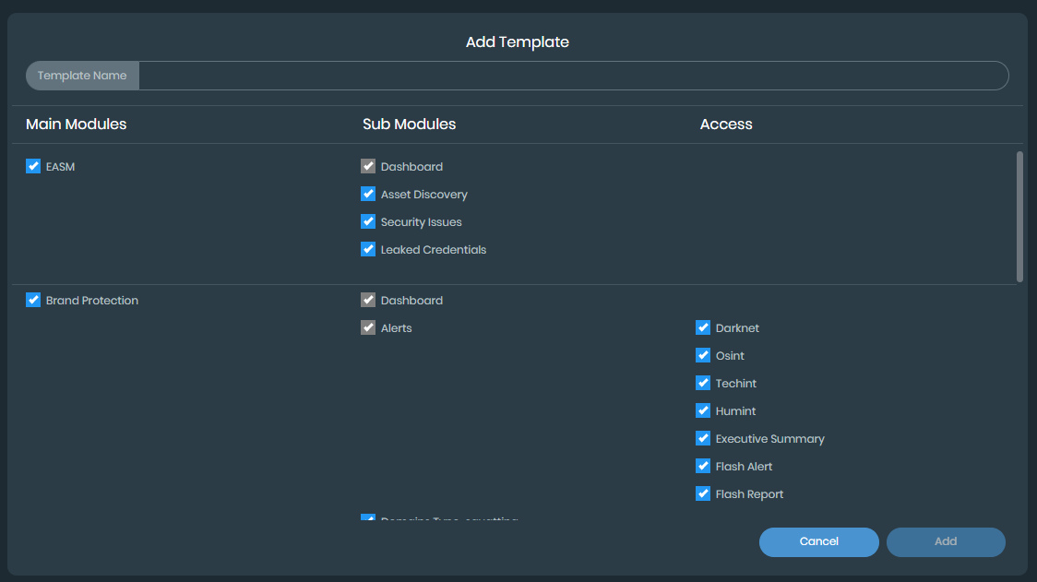Uncheck Asset Discovery sub module
This screenshot has height=582, width=1037.
(x=368, y=195)
